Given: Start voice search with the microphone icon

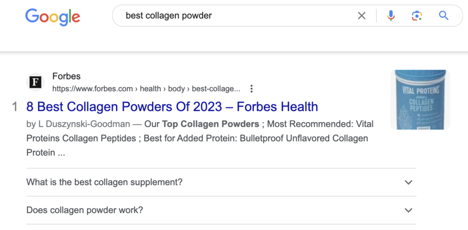Looking at the screenshot, I should (391, 16).
